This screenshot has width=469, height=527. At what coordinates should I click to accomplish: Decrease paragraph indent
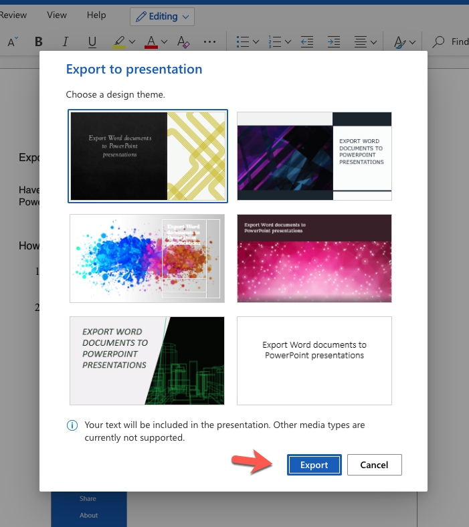(307, 42)
